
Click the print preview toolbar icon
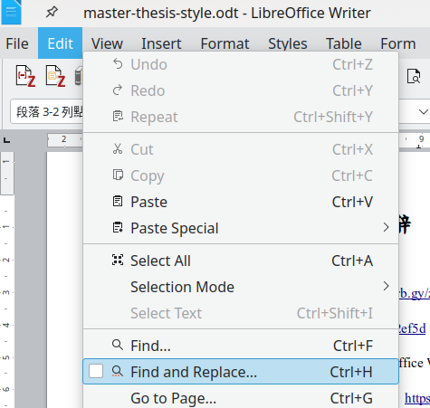pos(414,76)
